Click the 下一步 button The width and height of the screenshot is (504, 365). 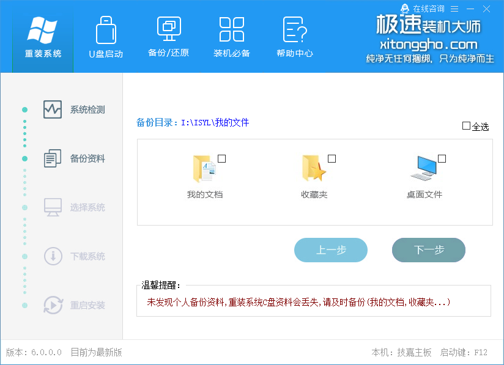(x=429, y=250)
